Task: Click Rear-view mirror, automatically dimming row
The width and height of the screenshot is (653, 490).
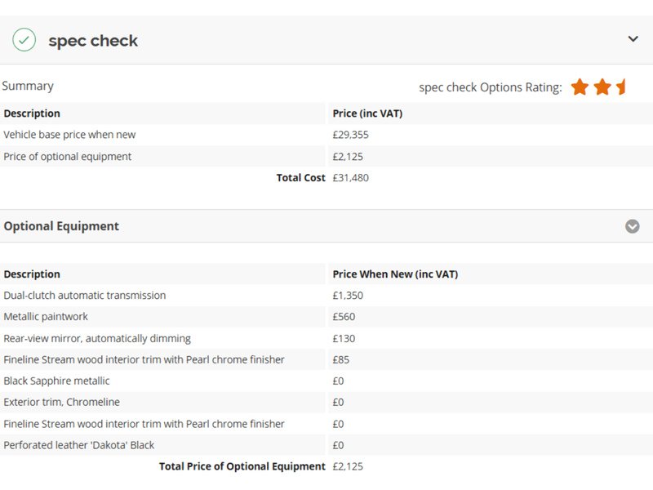Action: 326,338
